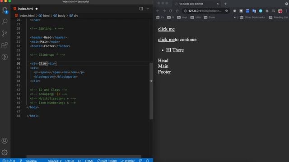Click line number 36 in the gutter
Image resolution: width=289 pixels, height=162 pixels.
(18, 63)
